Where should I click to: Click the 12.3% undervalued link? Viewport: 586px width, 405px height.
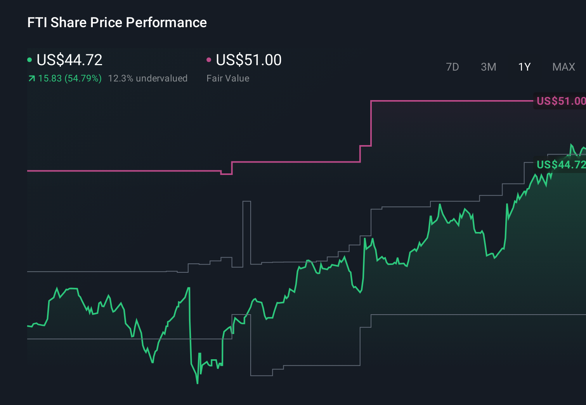149,78
